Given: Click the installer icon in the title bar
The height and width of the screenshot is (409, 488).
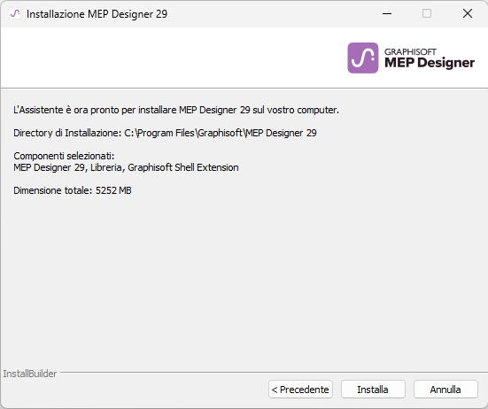Looking at the screenshot, I should (15, 13).
